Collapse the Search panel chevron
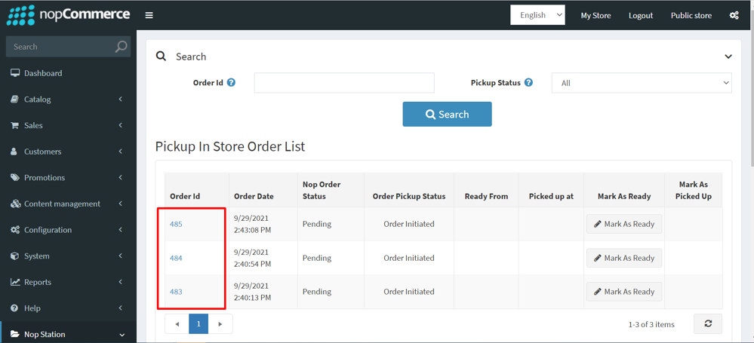 tap(728, 57)
